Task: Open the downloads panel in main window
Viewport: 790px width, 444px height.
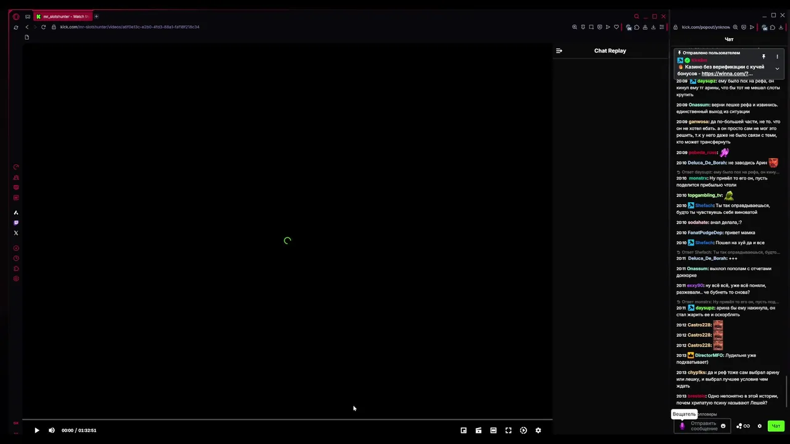Action: pyautogui.click(x=654, y=27)
